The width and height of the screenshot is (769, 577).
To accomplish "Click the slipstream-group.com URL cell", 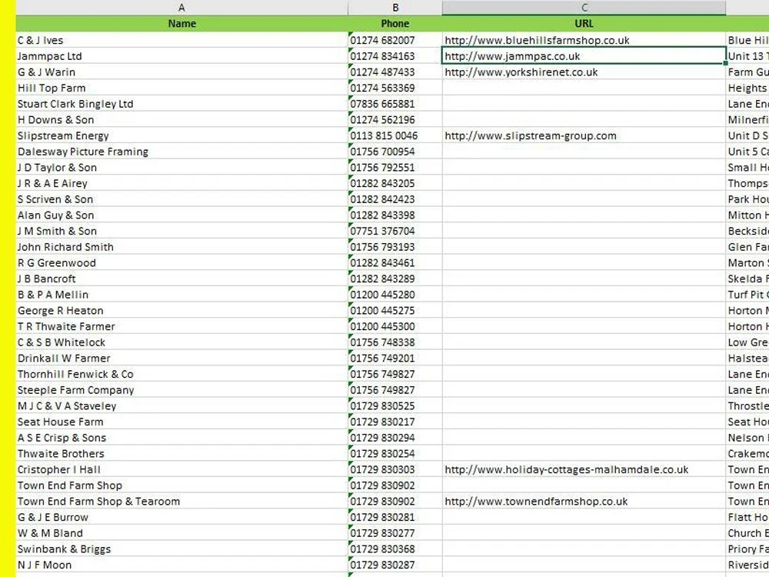I will [584, 135].
